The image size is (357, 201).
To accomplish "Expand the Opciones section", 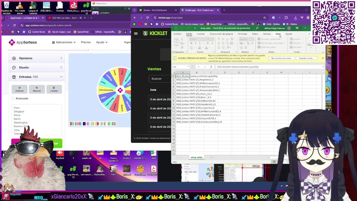I will pyautogui.click(x=37, y=58).
